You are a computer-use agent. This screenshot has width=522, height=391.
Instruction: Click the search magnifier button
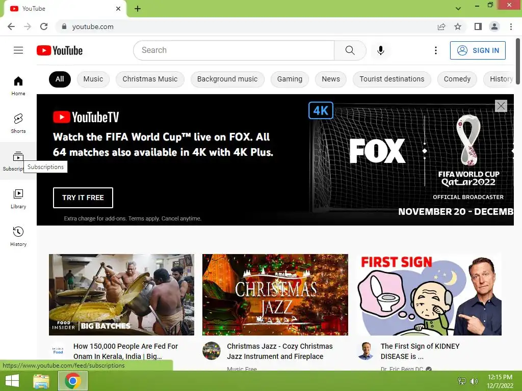(350, 50)
